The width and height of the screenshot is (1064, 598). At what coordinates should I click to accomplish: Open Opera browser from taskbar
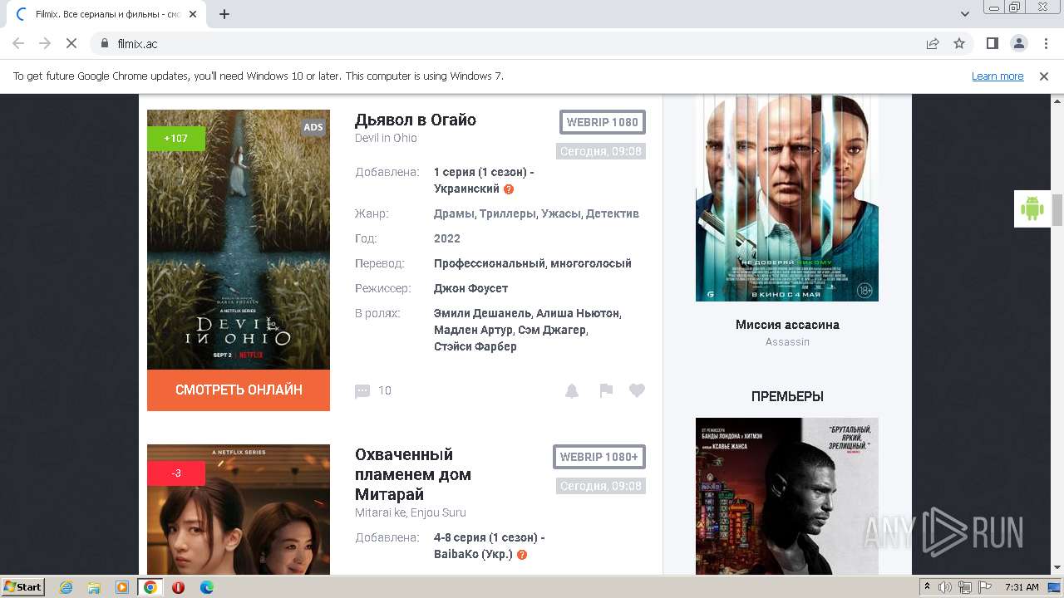pos(178,587)
